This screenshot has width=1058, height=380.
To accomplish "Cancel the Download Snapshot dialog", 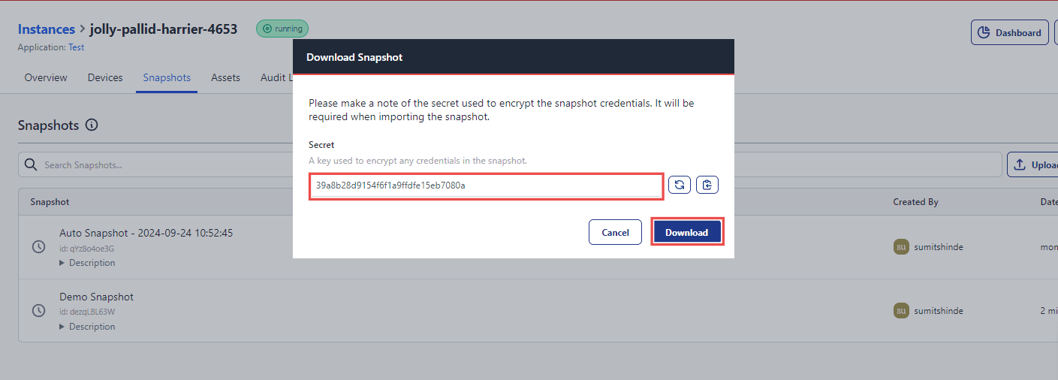I will click(x=615, y=232).
